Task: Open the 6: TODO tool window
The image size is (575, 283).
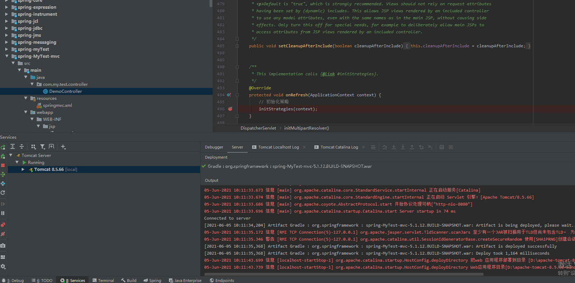Action: click(x=42, y=280)
